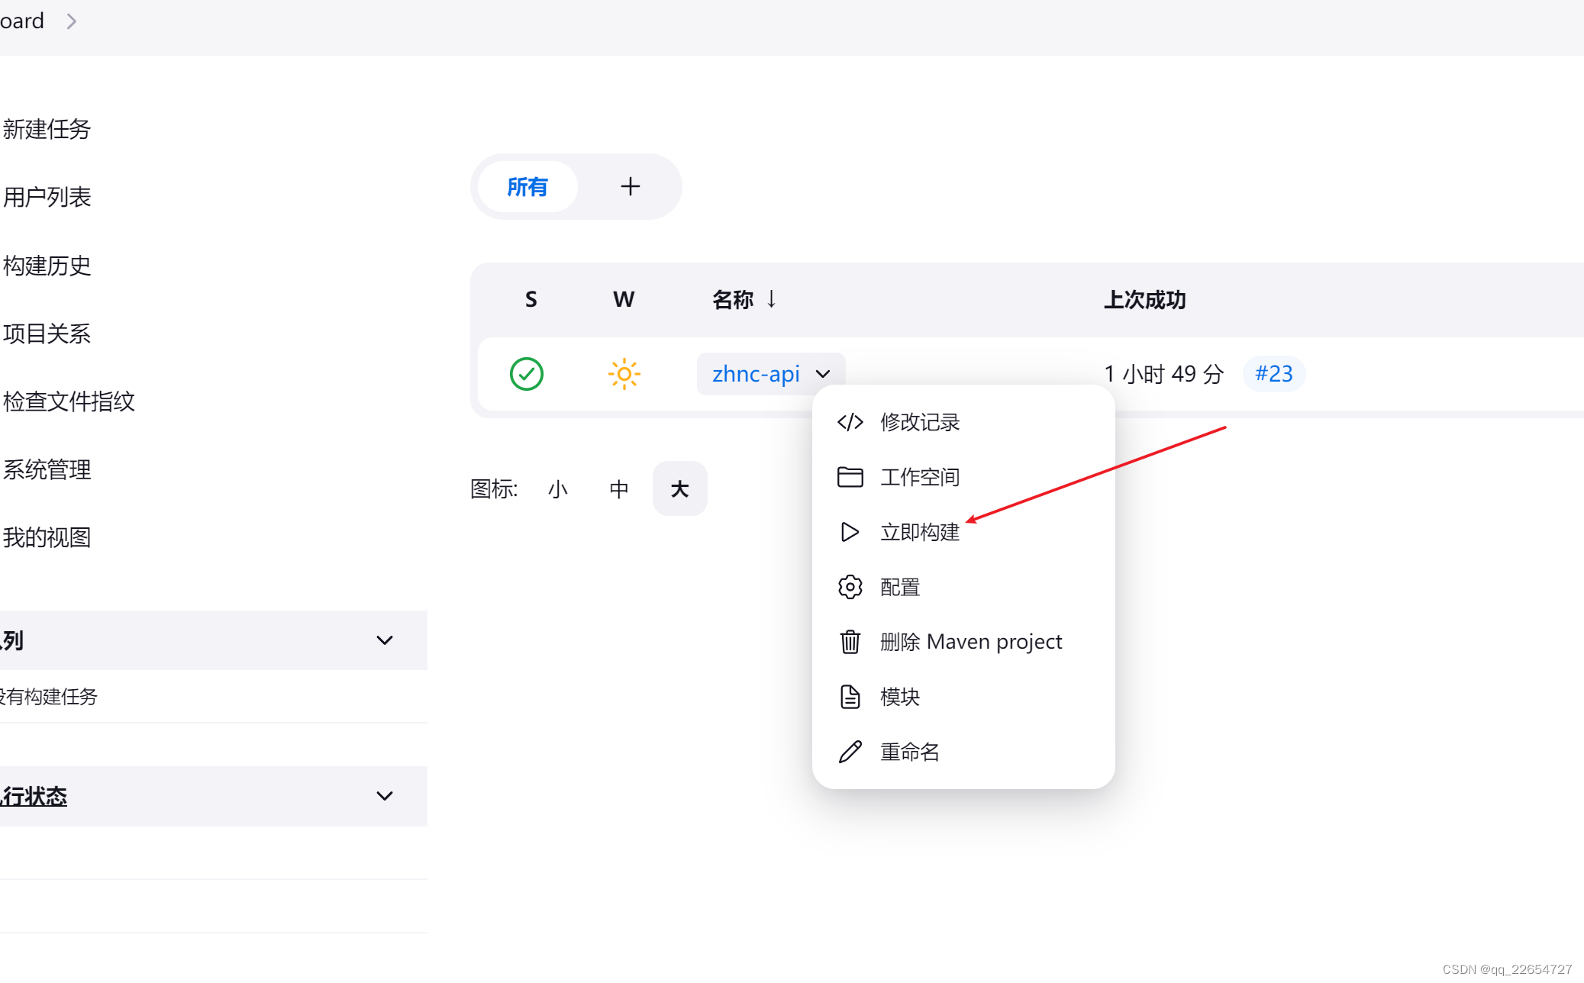Click the dashboard breadcrumb text at top
The height and width of the screenshot is (983, 1584).
click(x=22, y=21)
